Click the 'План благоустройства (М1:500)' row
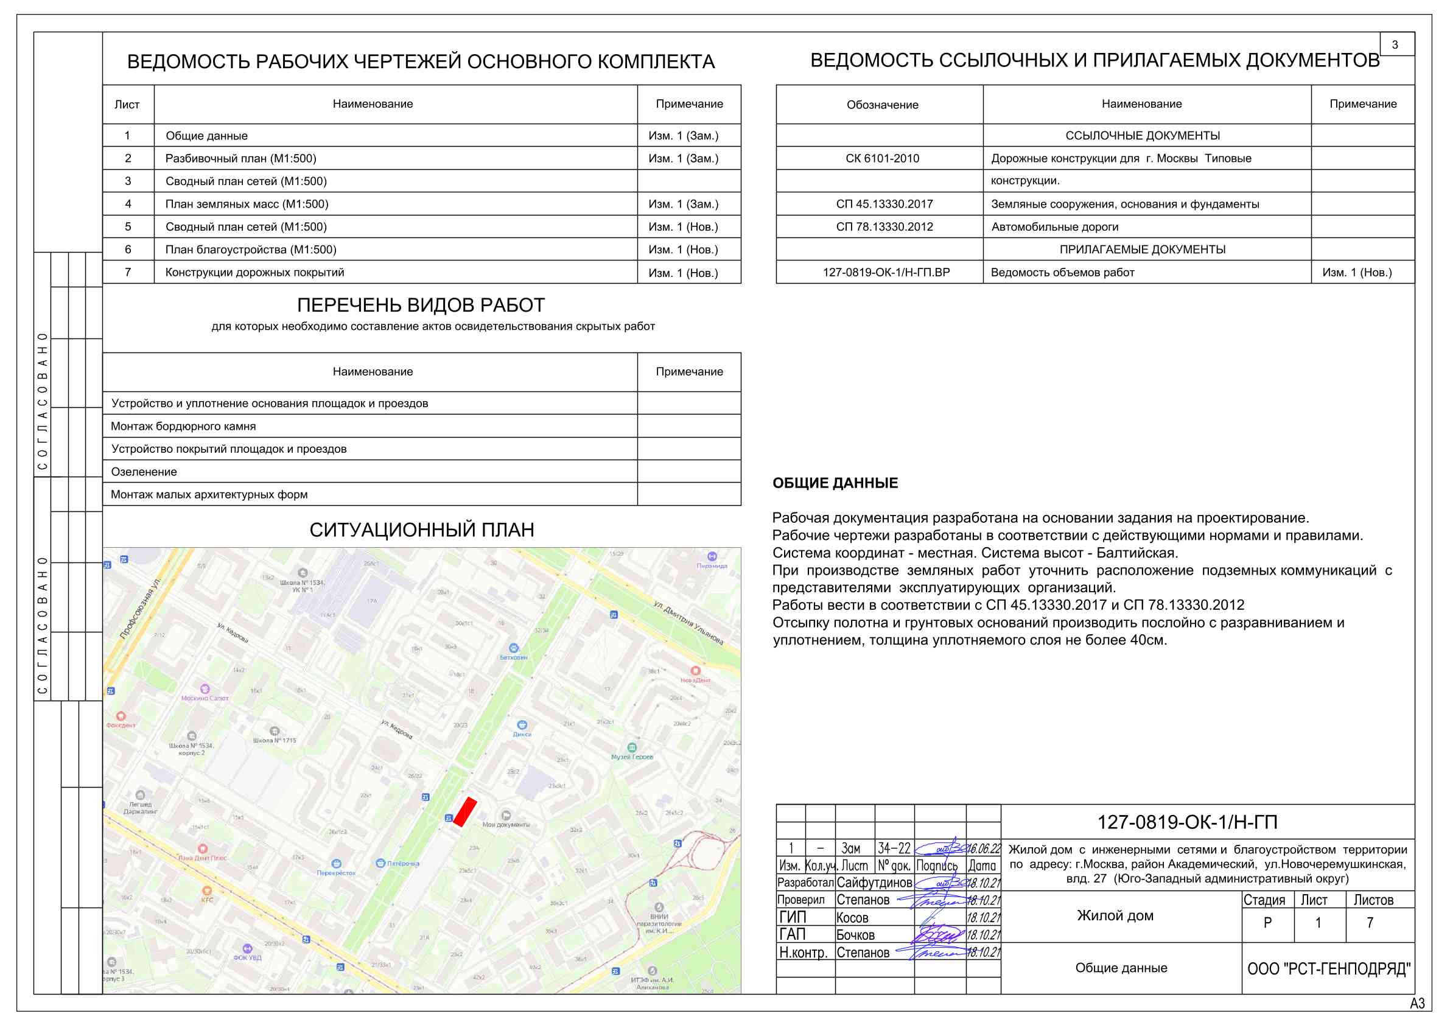Screen dimensions: 1450x1025 point(251,250)
